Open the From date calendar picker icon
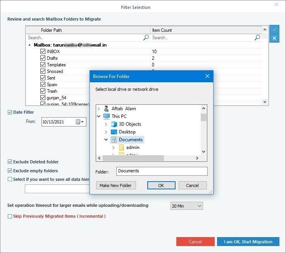 click(x=80, y=122)
